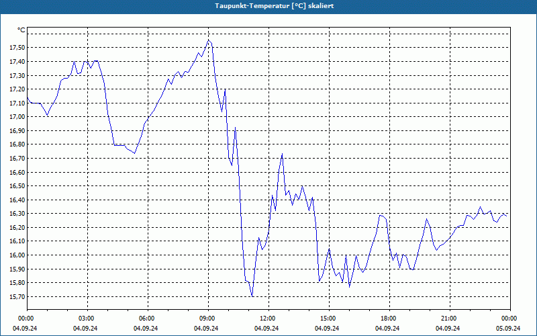Image resolution: width=537 pixels, height=336 pixels.
Task: Select the 17,10 y-axis value
Action: 16,103
